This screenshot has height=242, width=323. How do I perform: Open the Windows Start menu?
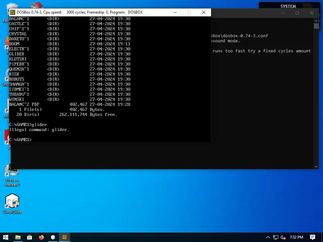6,237
